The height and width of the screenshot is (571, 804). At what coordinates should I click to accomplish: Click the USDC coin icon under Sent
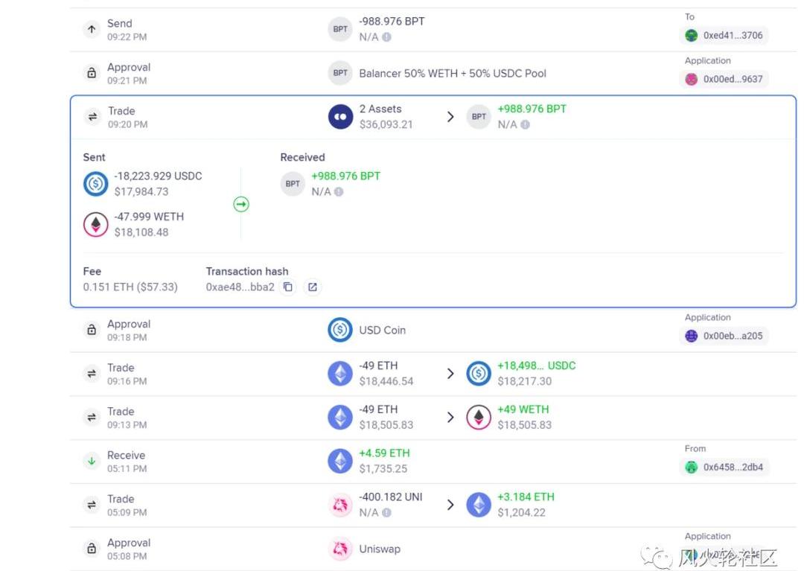[96, 184]
